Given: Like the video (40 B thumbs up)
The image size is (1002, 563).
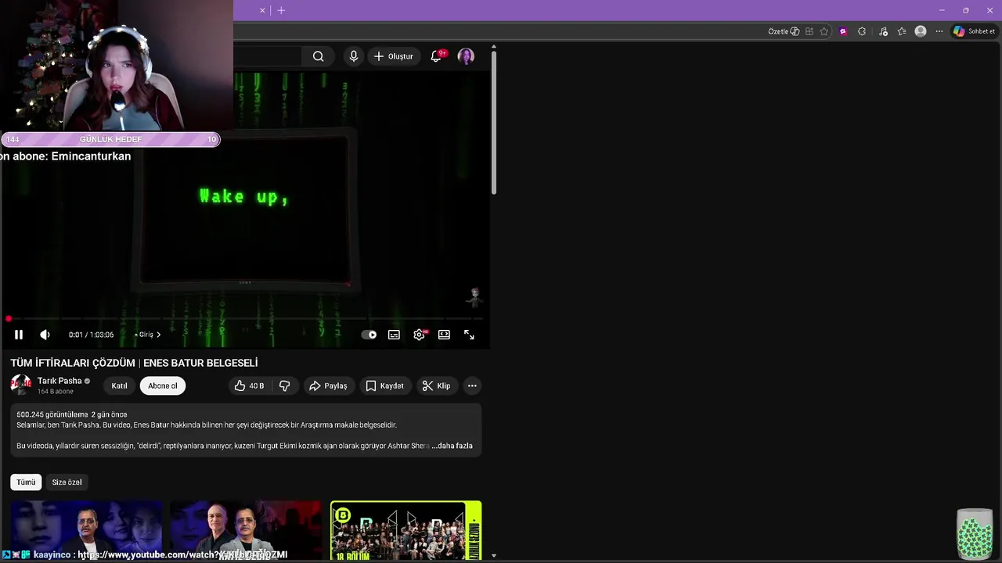Looking at the screenshot, I should [x=249, y=385].
